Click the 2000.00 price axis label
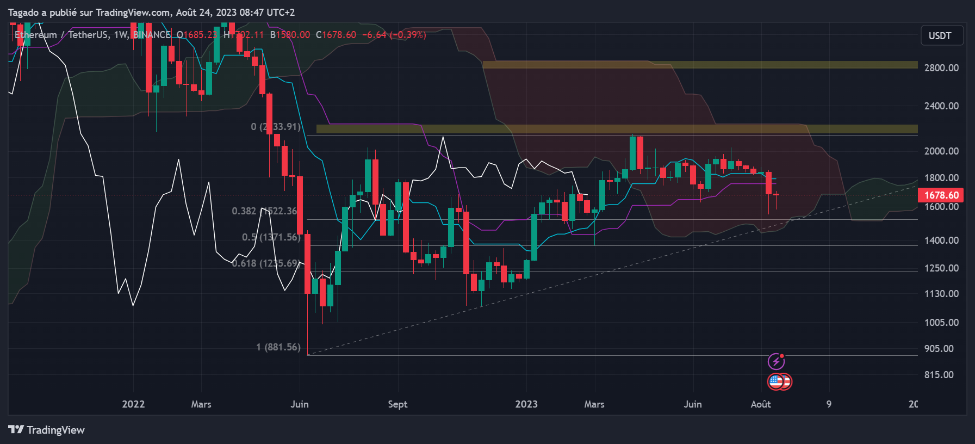The image size is (975, 444). point(941,151)
